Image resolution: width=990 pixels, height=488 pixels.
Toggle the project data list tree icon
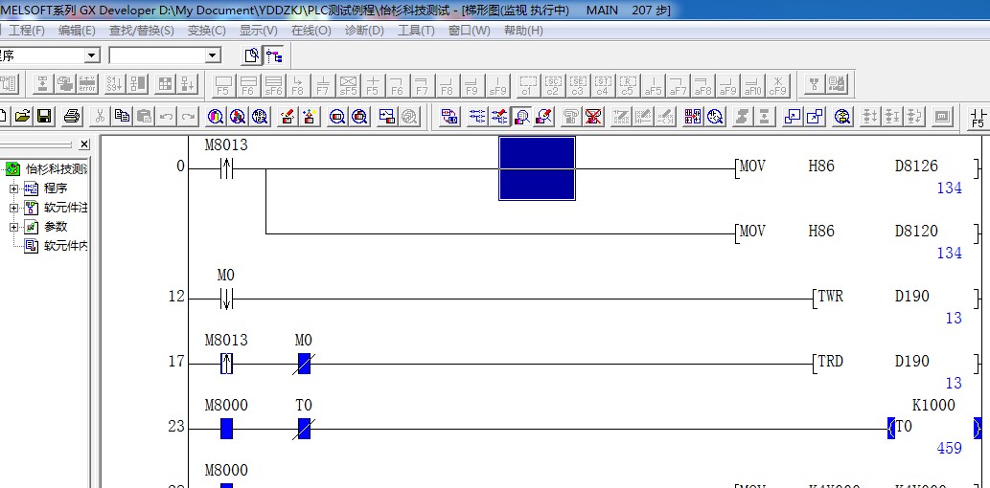tap(274, 56)
